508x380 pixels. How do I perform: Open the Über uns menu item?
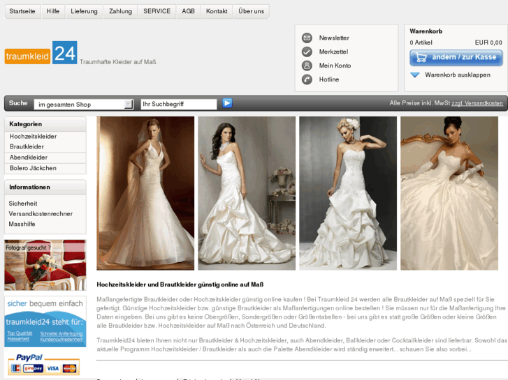tap(252, 11)
